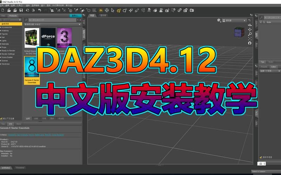The width and height of the screenshot is (281, 175).
Task: Click the Export file icon
Action: point(33,10)
